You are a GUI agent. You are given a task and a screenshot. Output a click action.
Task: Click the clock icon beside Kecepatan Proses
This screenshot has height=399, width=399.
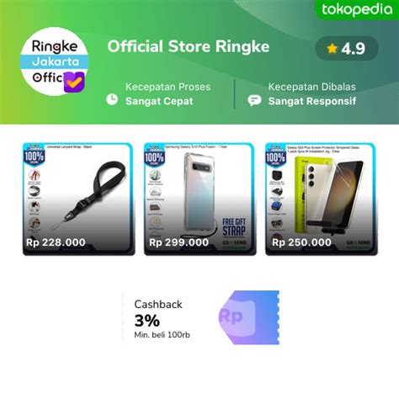[x=112, y=99]
